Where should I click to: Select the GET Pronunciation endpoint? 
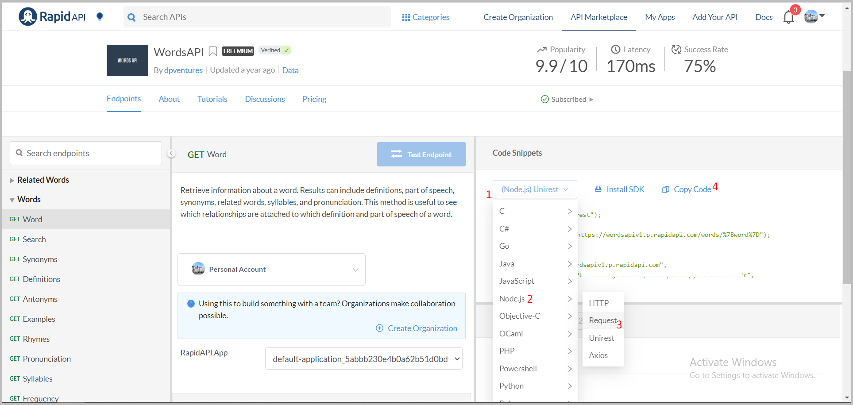click(x=86, y=359)
